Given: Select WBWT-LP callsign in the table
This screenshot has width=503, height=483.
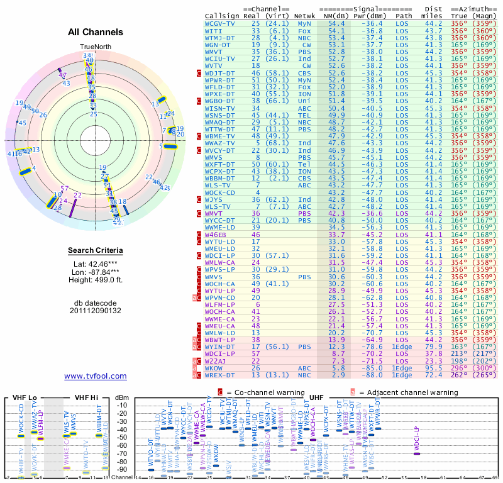Looking at the screenshot, I should coord(219,340).
